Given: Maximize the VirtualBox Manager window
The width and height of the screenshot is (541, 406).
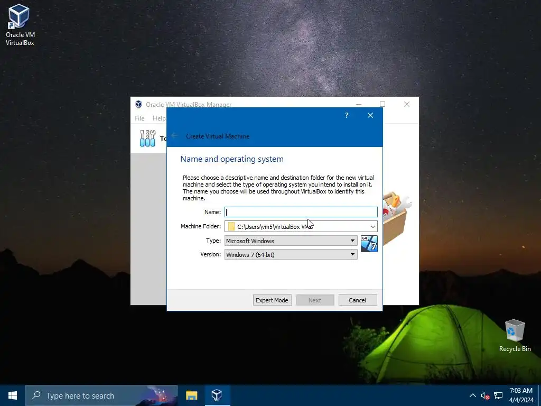Looking at the screenshot, I should point(383,104).
